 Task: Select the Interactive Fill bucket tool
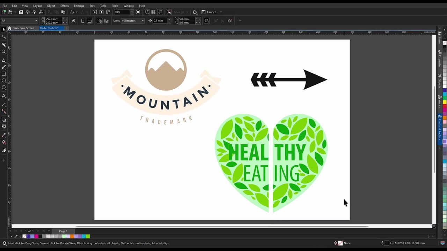point(4,142)
